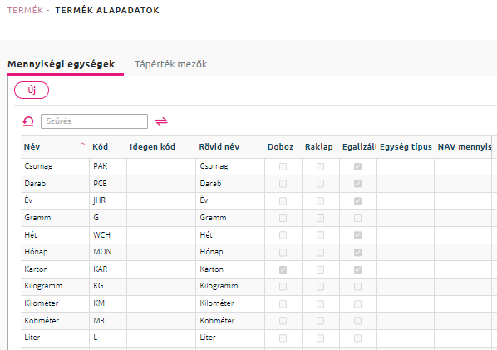The width and height of the screenshot is (497, 350).
Task: Sort by the Rövid név column header
Action: click(x=219, y=147)
